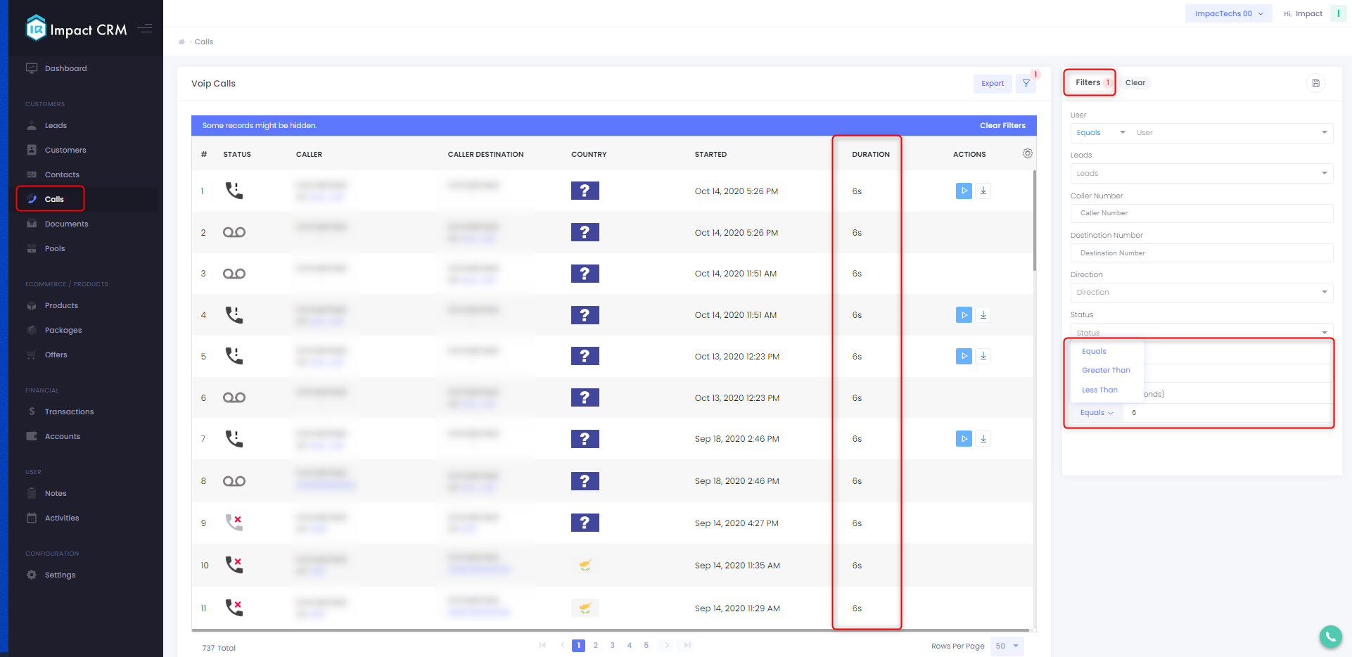The height and width of the screenshot is (657, 1352).
Task: Select the Greater Than option for Duration
Action: pyautogui.click(x=1106, y=370)
